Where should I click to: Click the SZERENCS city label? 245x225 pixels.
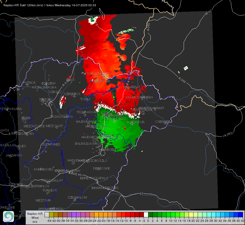(x=72, y=94)
